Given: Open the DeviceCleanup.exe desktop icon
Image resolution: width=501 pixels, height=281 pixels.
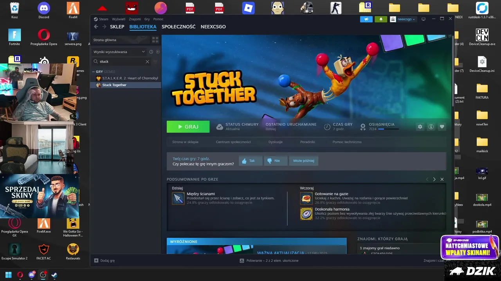Looking at the screenshot, I should pos(482,38).
